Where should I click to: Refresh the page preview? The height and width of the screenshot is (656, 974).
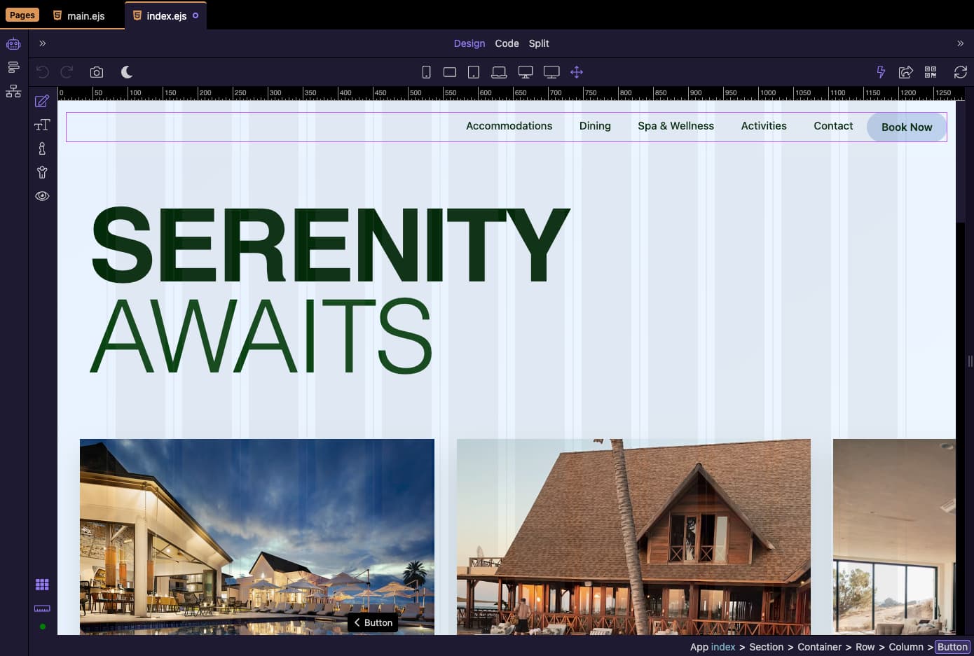(960, 72)
